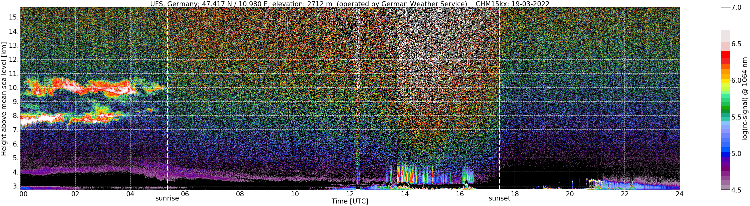750x206 pixels.
Task: Click the UFS, Germany plot title
Action: [x=350, y=4]
